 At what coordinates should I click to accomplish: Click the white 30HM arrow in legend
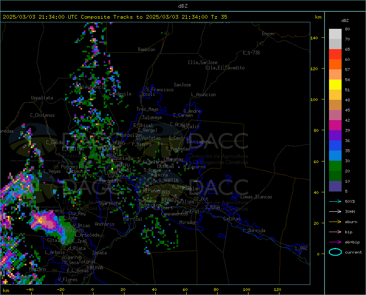(335, 212)
